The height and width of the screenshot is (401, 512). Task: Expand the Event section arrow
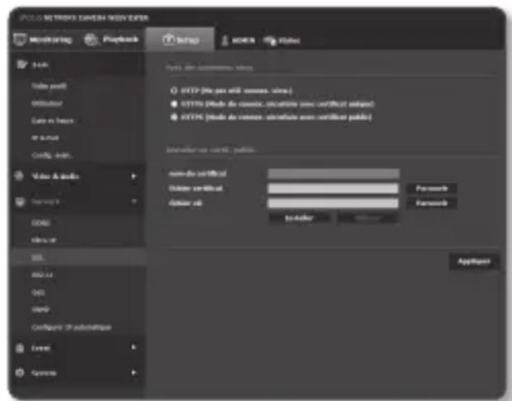point(133,347)
